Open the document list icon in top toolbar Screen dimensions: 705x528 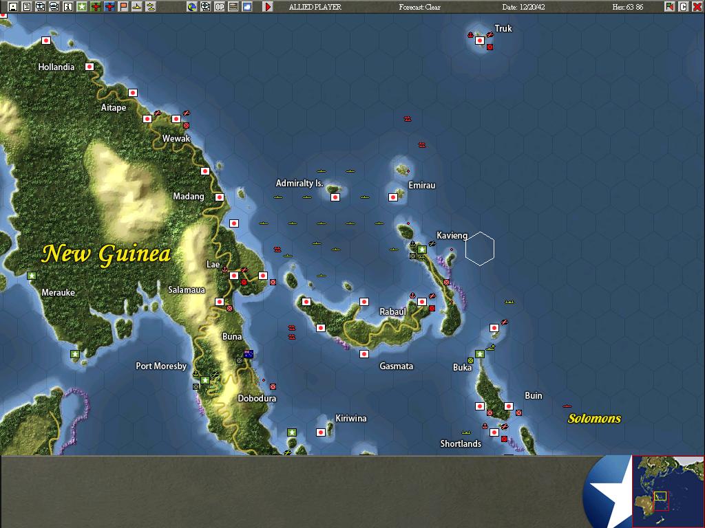(27, 7)
